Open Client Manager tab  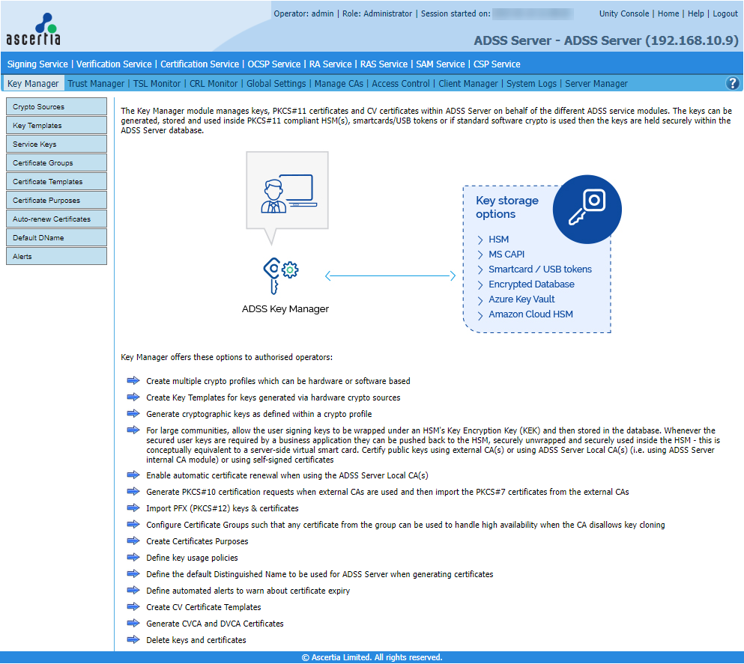(468, 83)
